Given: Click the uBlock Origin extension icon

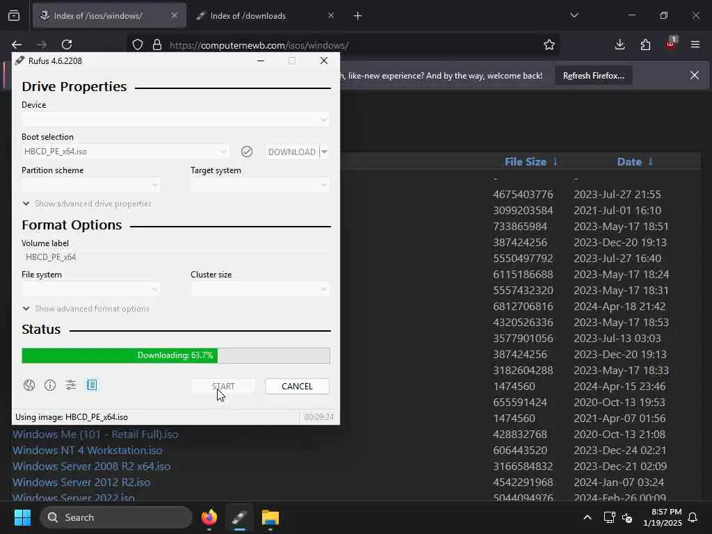Looking at the screenshot, I should pos(671,44).
